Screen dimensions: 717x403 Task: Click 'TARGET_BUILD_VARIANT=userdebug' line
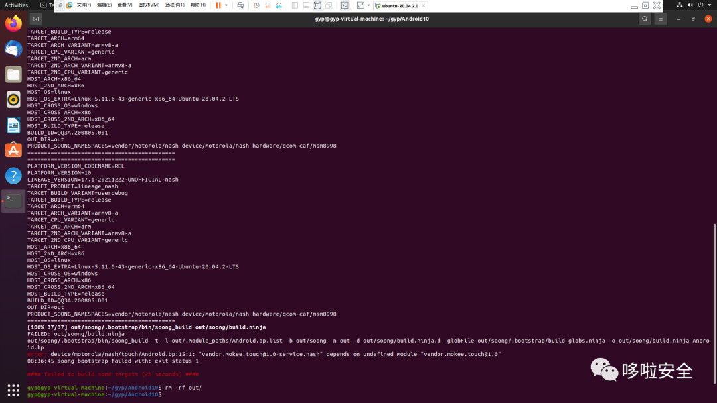[77, 193]
